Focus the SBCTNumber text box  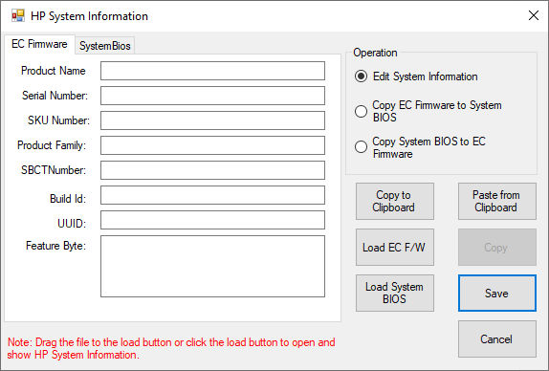pos(212,170)
